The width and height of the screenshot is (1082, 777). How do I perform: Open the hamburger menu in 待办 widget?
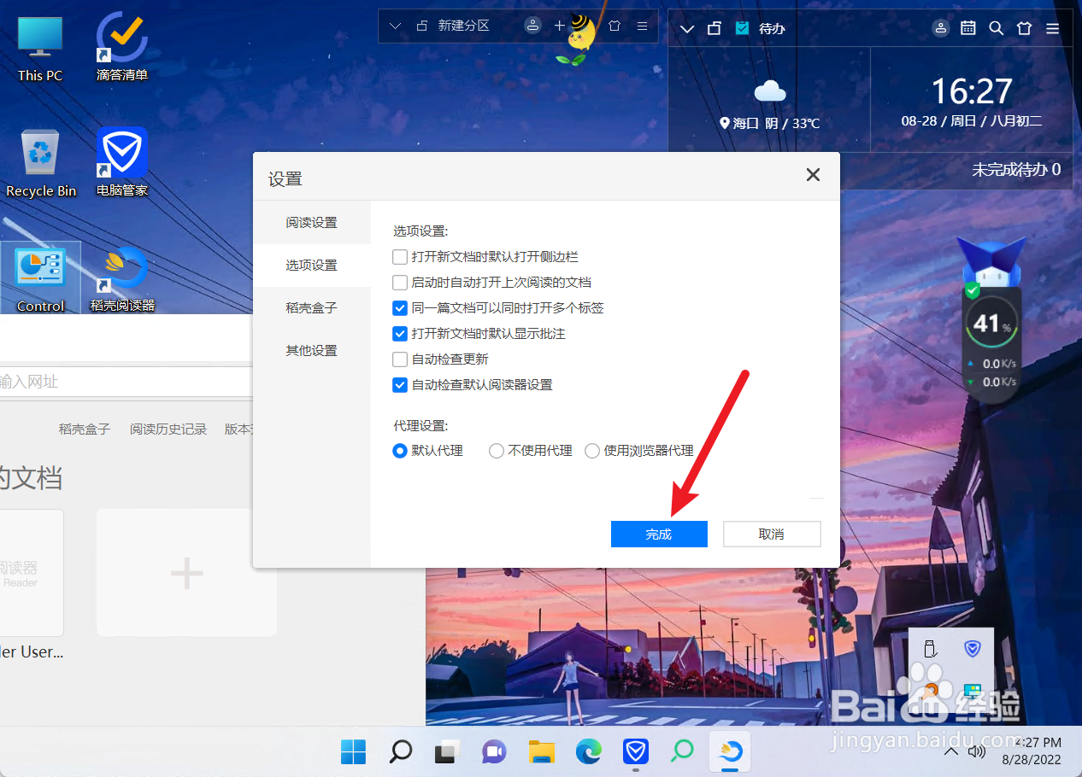tap(1053, 28)
